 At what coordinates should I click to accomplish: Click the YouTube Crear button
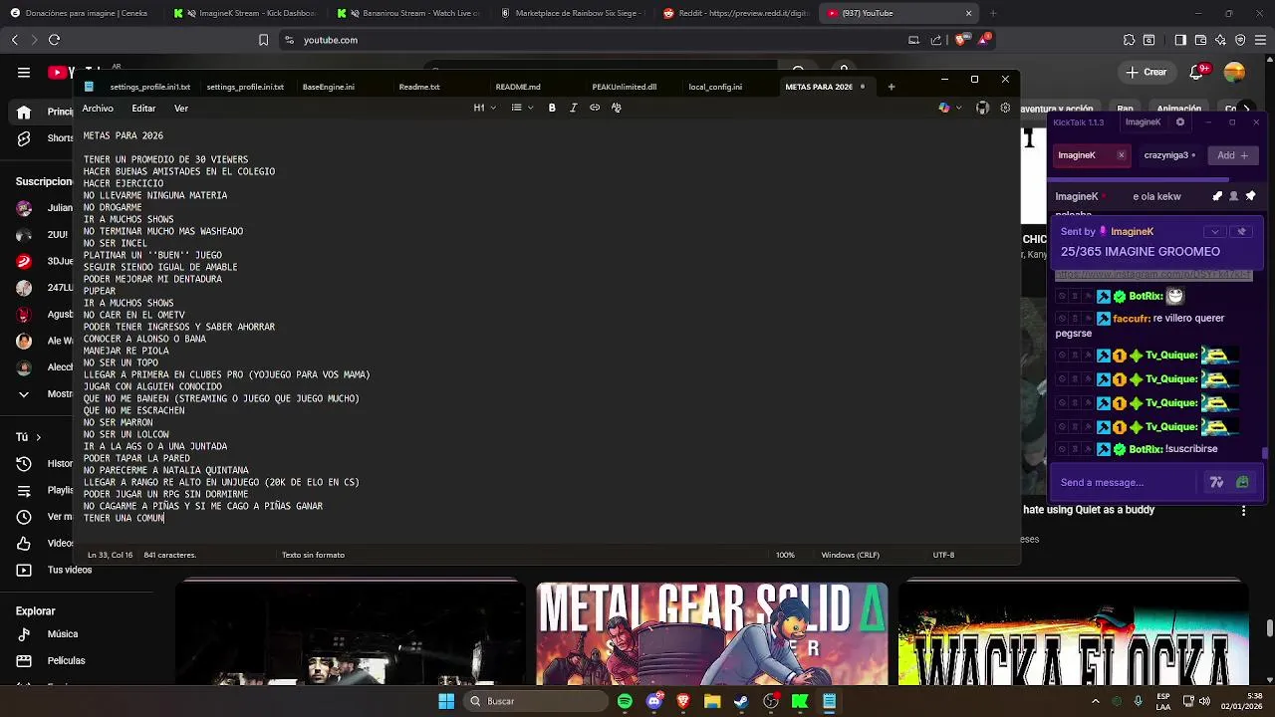1147,72
